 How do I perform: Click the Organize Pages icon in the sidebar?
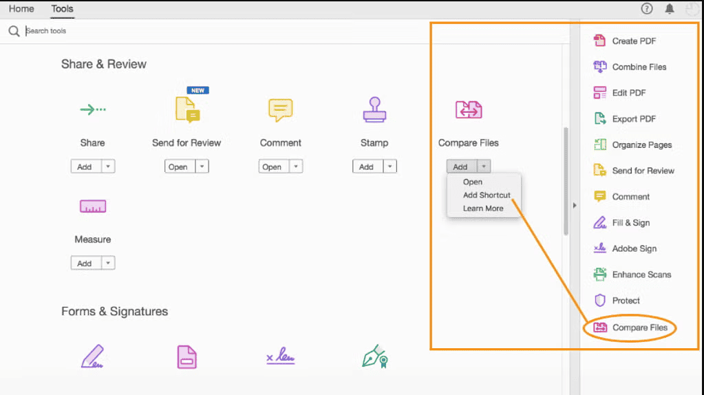point(600,145)
